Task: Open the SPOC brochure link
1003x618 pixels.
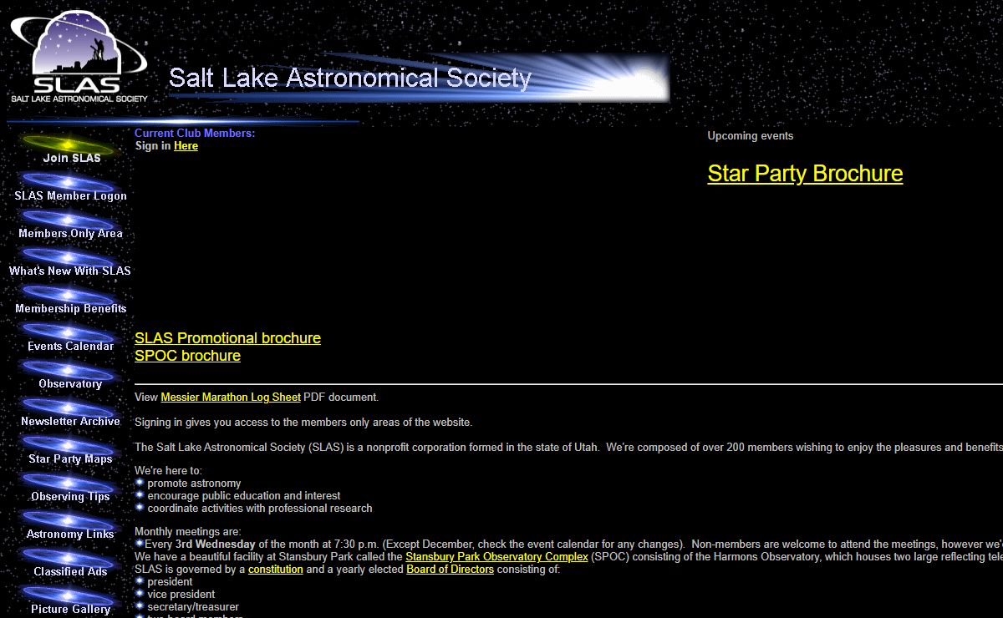Action: [x=187, y=356]
